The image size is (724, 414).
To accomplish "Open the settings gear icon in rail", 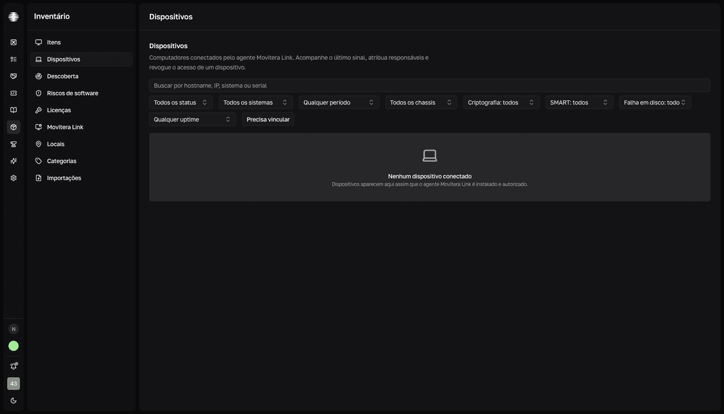I will click(13, 178).
